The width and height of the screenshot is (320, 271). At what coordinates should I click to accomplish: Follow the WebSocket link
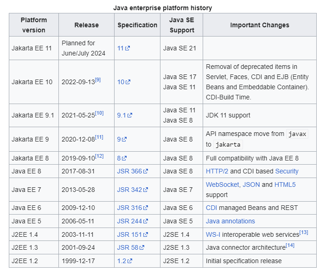pos(222,185)
